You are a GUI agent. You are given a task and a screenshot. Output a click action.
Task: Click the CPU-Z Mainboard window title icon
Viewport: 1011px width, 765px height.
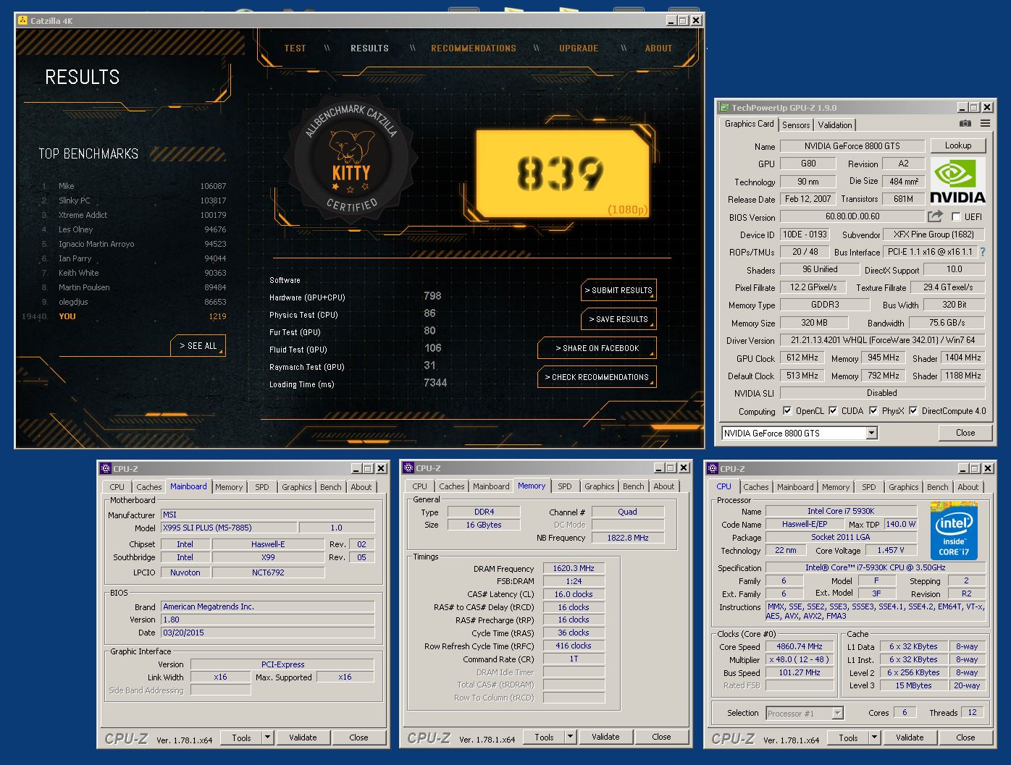coord(106,469)
